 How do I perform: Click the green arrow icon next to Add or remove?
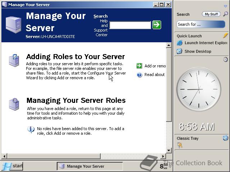click(x=139, y=66)
